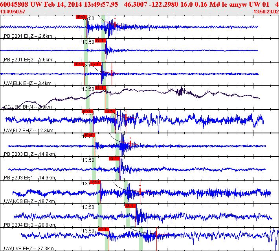The height and width of the screenshot is (251, 279).
Task: Select the iS 1 pick flag on UW FL2 EHZ
Action: tap(110, 111)
